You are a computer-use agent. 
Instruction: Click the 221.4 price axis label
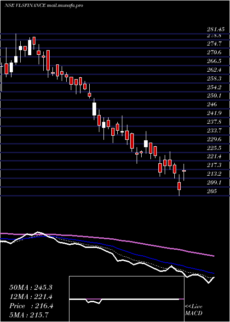(x=214, y=157)
